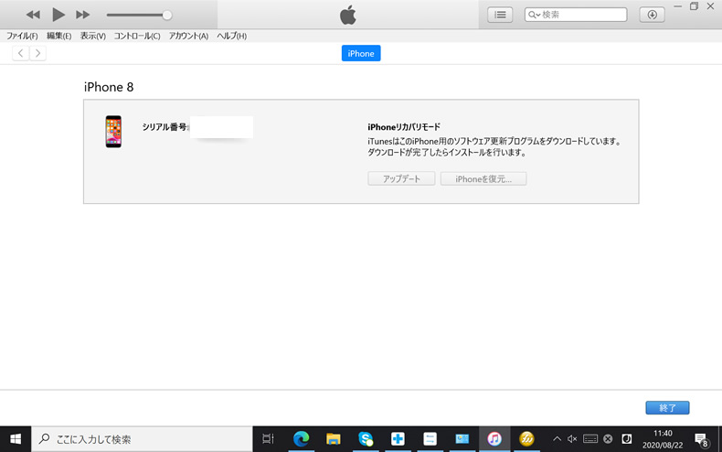Image resolution: width=722 pixels, height=452 pixels.
Task: Restore down the iTunes window
Action: (x=694, y=6)
